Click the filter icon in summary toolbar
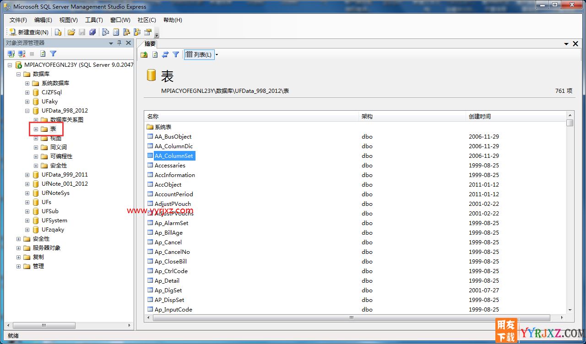586x344 pixels. point(176,54)
